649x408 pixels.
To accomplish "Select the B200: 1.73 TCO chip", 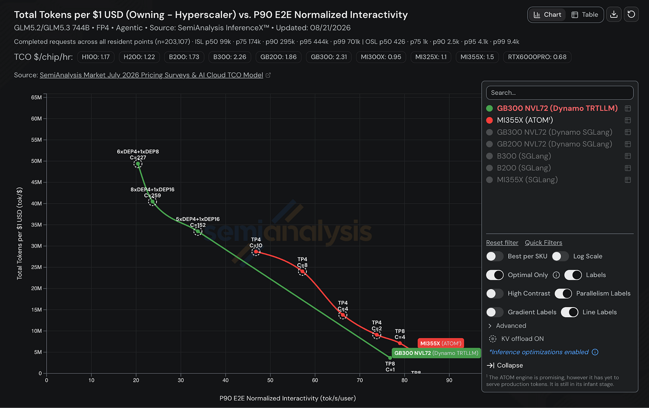I will [x=184, y=57].
